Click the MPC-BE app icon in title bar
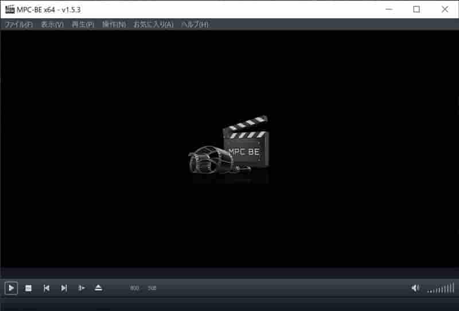The width and height of the screenshot is (459, 311). point(10,9)
